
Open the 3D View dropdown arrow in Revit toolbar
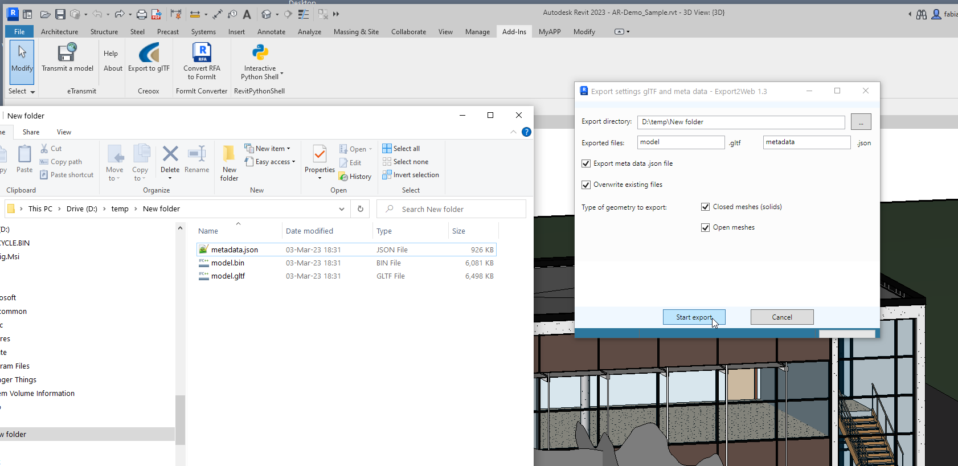277,15
